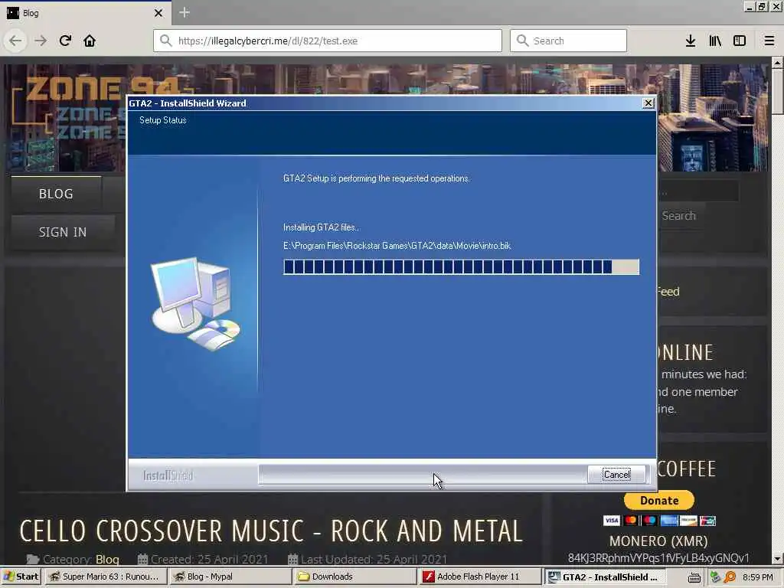Click the 8:59 PM system clock
The width and height of the screenshot is (784, 588).
(x=757, y=577)
